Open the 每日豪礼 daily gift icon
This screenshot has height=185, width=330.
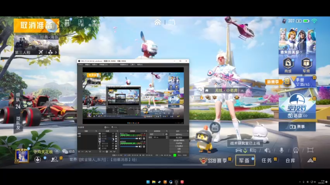(94, 23)
